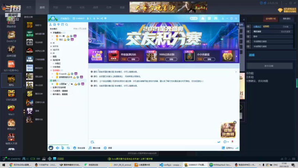Click claim button on NARAKA promo card

133,59
